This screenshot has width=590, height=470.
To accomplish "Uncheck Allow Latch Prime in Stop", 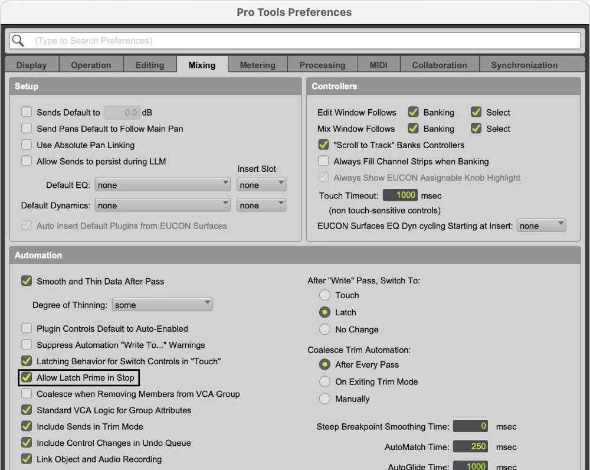I will (27, 377).
